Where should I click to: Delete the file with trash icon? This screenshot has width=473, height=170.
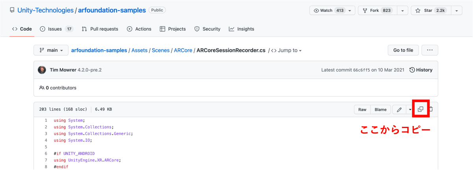tap(431, 109)
